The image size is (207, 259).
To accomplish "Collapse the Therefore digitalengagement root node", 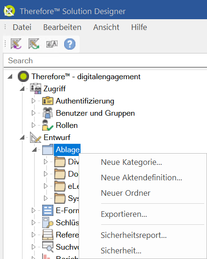I will pos(10,76).
